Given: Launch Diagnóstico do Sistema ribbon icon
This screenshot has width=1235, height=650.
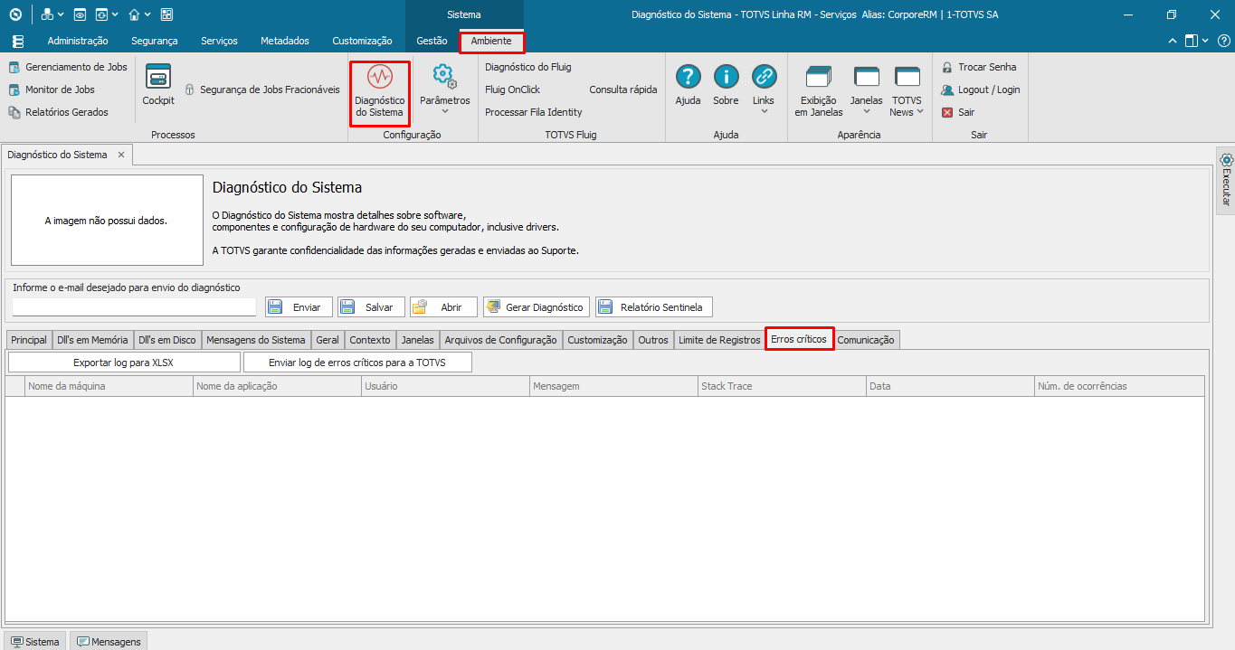Looking at the screenshot, I should 380,93.
